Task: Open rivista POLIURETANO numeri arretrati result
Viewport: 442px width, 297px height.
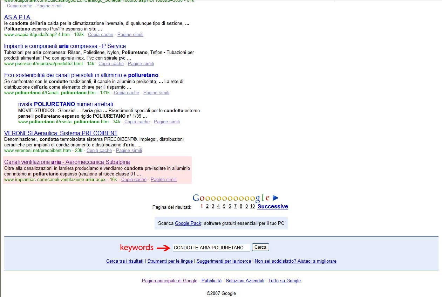Action: click(66, 104)
